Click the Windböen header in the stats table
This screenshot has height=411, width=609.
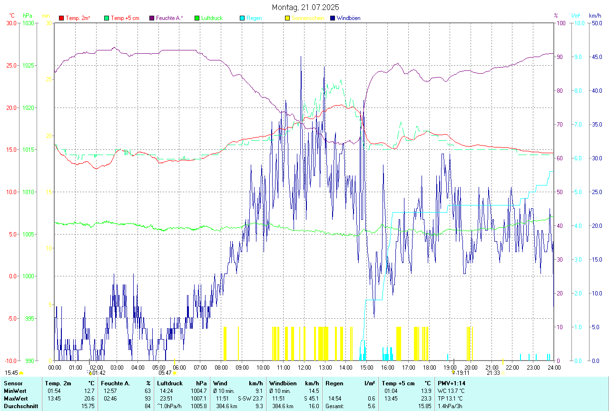point(283,383)
